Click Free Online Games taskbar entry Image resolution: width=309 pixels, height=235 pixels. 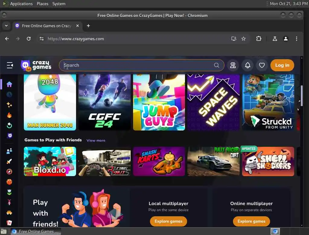(36, 231)
